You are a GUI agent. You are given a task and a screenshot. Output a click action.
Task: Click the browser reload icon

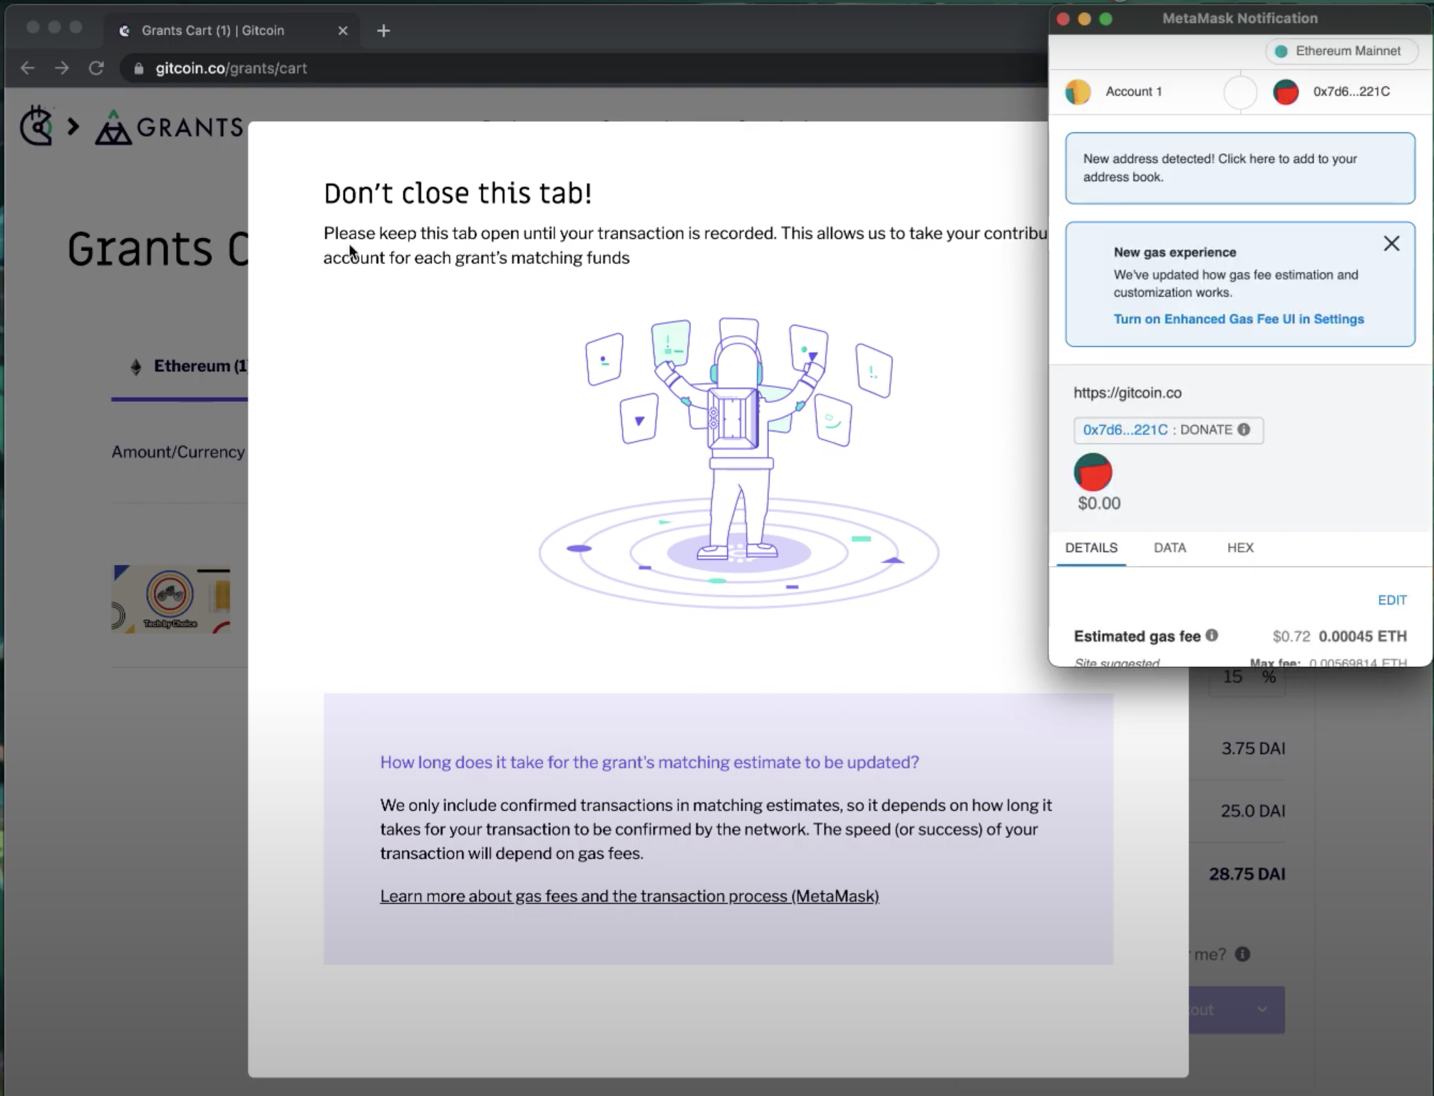pos(96,68)
